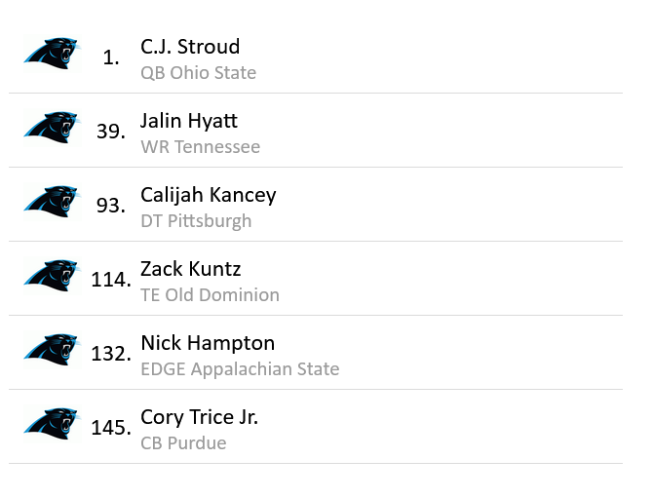Viewport: 653px width, 498px height.
Task: Select Zack Kuntz player name
Action: 190,269
